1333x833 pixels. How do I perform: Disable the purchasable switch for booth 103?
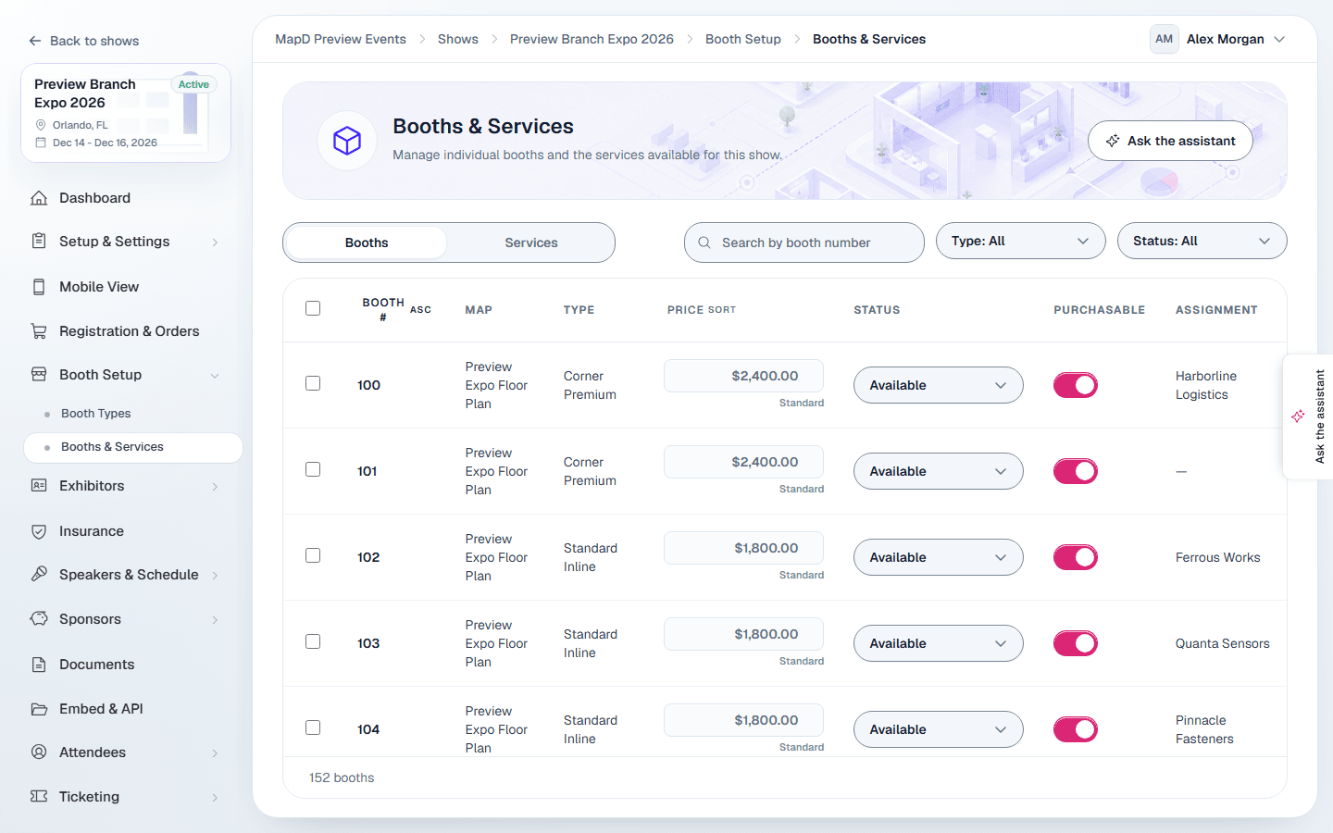coord(1076,643)
